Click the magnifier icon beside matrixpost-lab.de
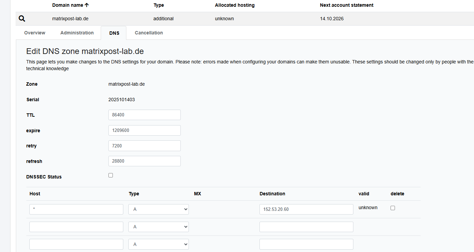474x252 pixels. click(22, 19)
